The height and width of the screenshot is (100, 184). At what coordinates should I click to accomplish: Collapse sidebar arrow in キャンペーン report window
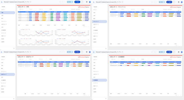[106, 49]
